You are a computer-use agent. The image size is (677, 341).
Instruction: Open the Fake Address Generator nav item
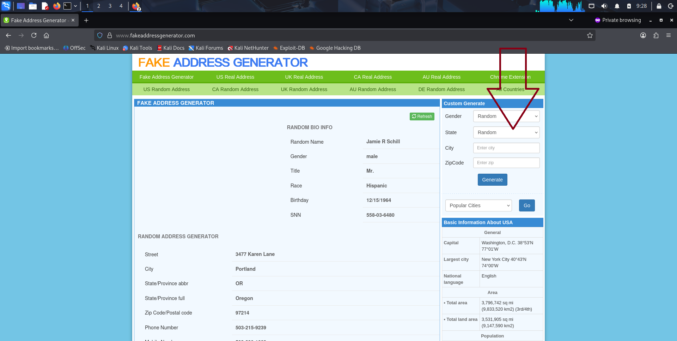[x=166, y=77]
